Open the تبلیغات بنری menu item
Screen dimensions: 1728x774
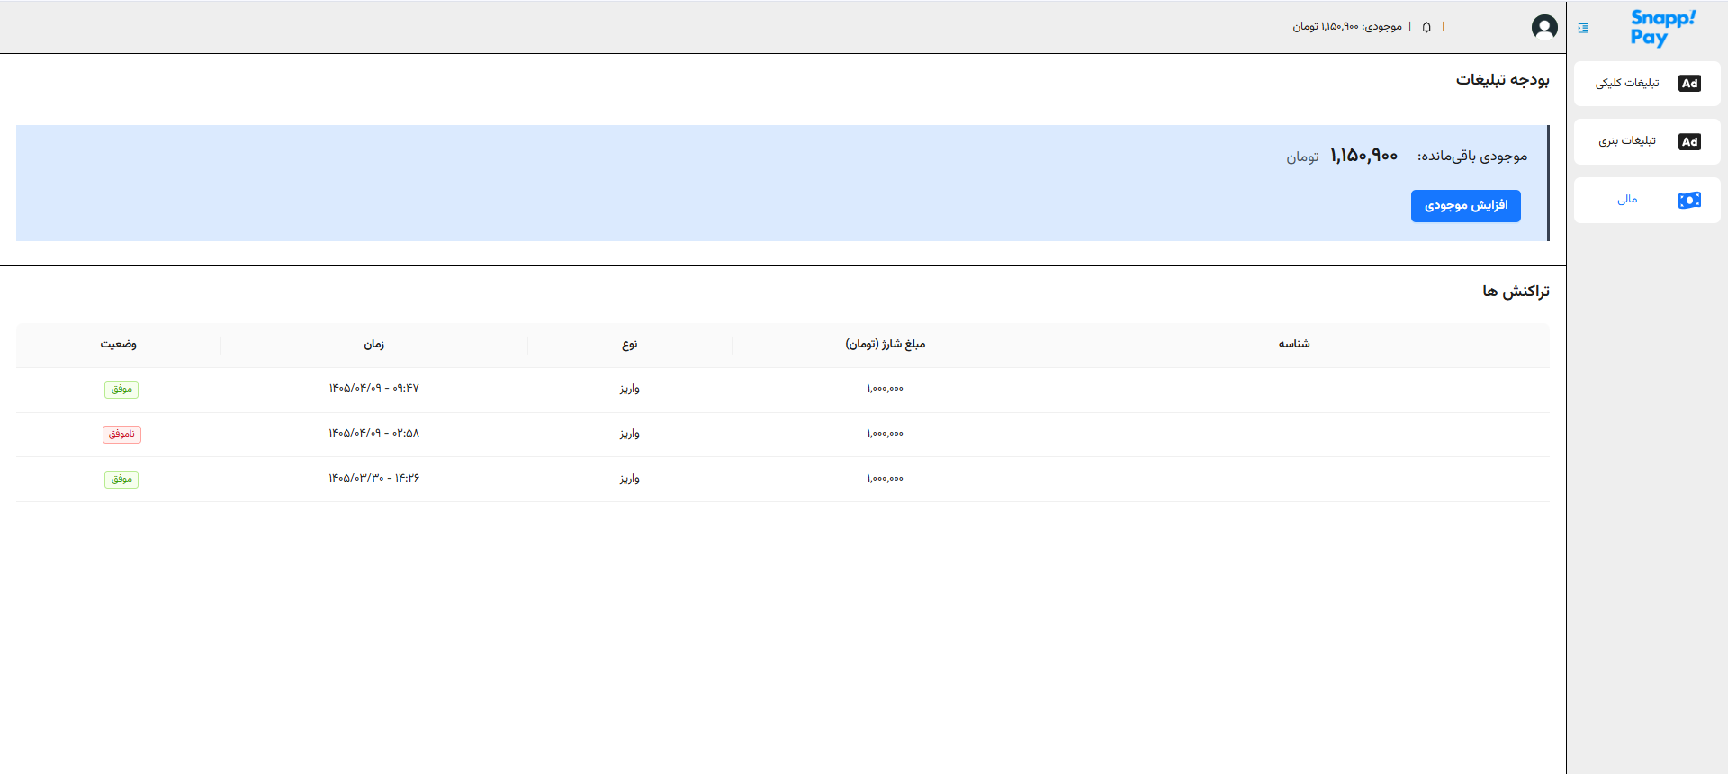pos(1647,142)
